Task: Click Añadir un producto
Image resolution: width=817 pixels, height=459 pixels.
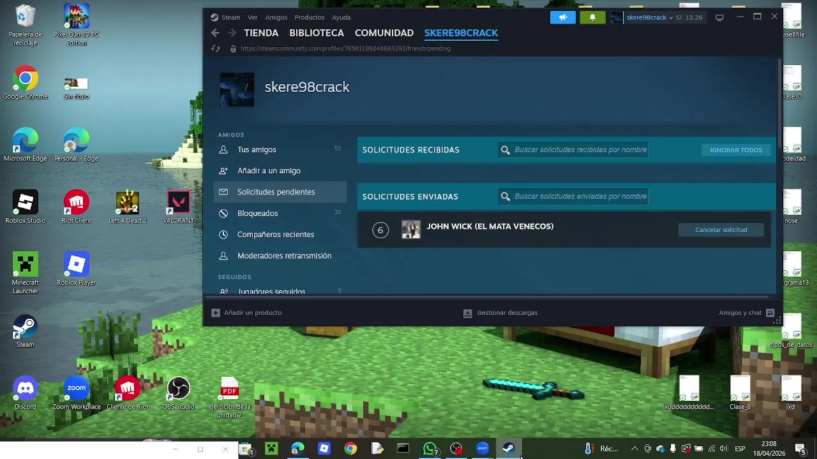Action: coord(246,313)
